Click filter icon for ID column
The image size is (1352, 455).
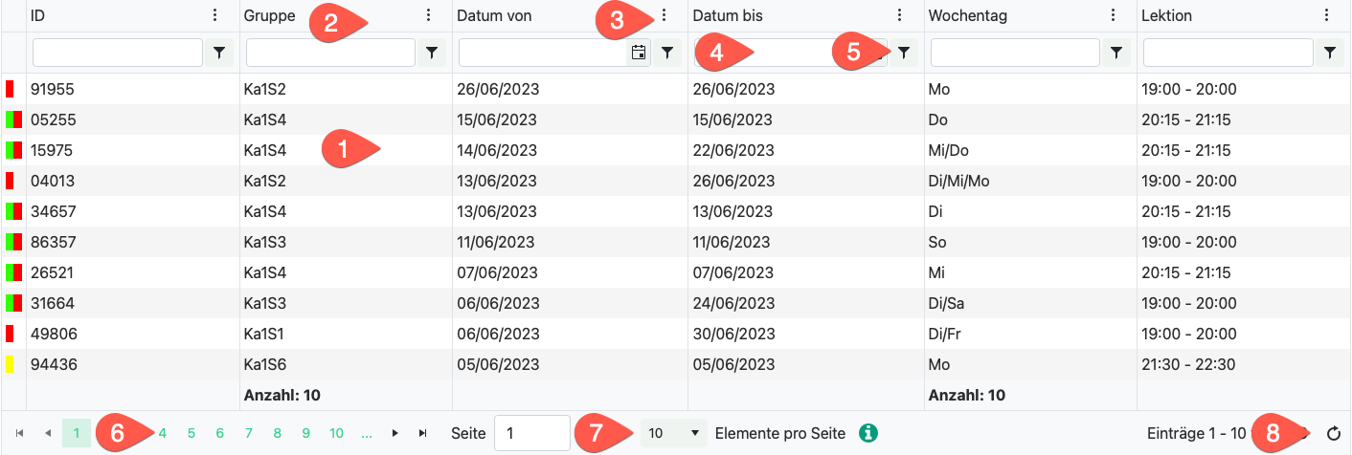pyautogui.click(x=219, y=53)
